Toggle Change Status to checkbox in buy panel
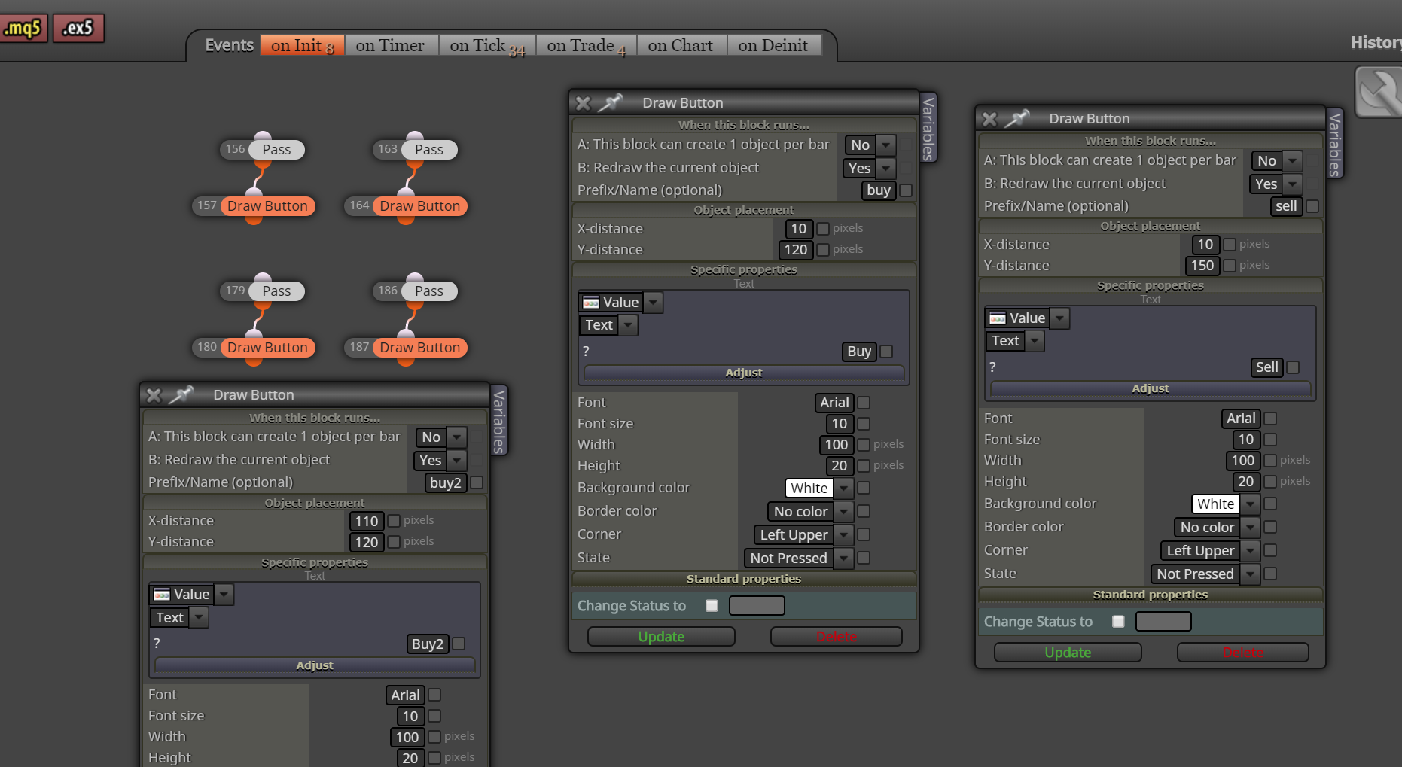The image size is (1402, 767). pos(712,606)
